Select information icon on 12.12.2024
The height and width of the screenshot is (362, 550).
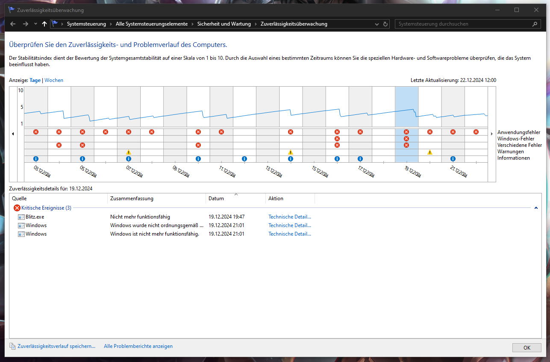click(x=244, y=159)
